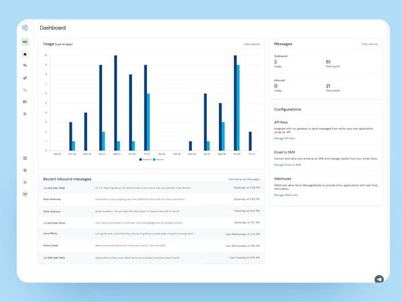This screenshot has height=302, width=402.
Task: Click the Outbound 51 This month value
Action: (x=328, y=62)
